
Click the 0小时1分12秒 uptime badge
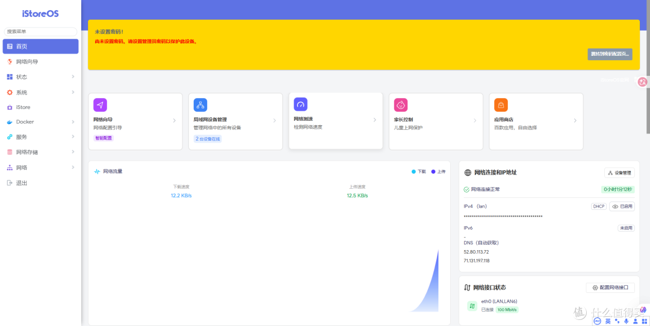point(618,189)
